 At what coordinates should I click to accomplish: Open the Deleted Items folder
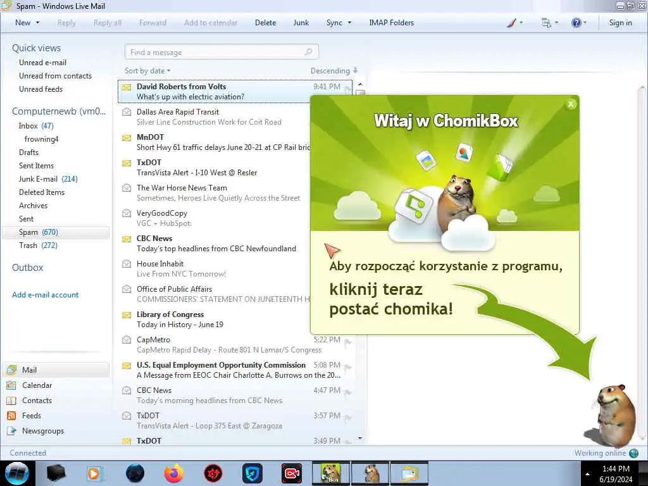click(x=42, y=192)
